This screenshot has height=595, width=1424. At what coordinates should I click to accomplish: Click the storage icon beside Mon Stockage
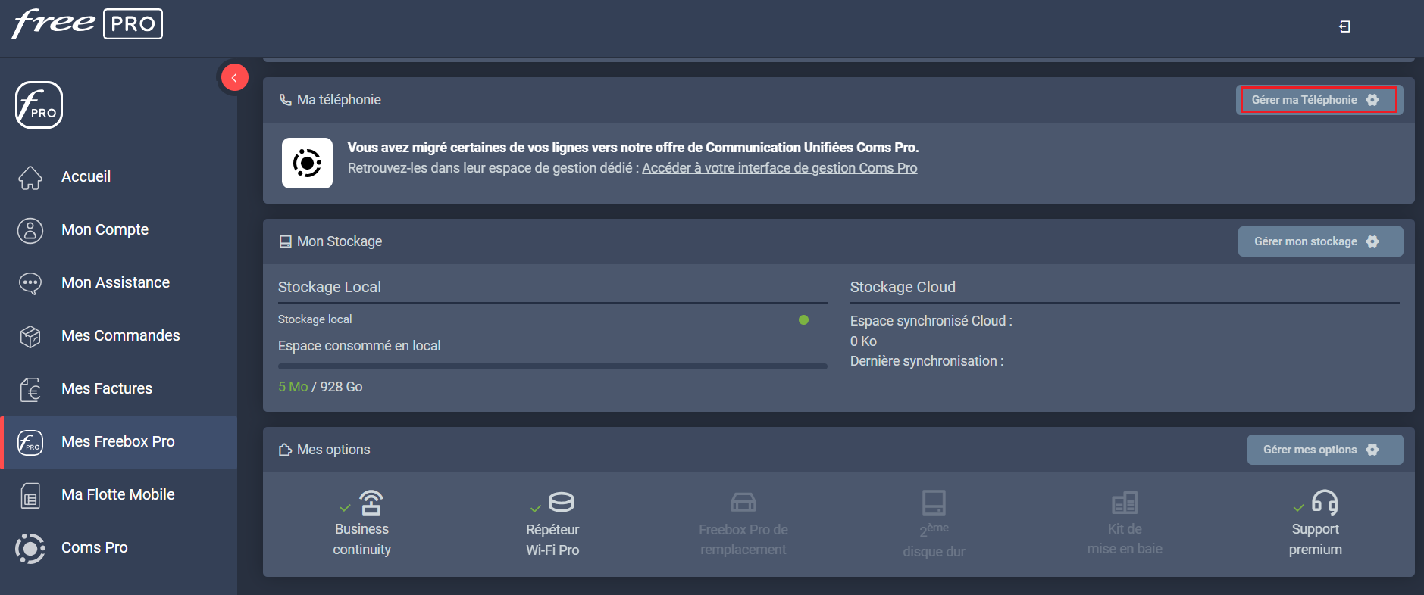(285, 241)
